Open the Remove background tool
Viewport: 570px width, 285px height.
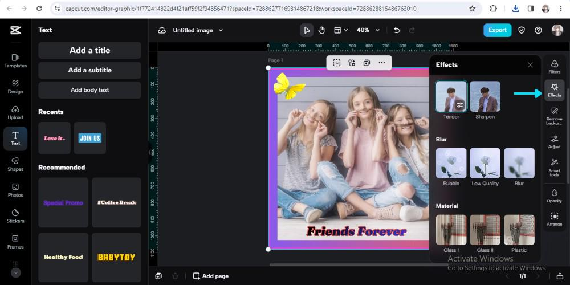[x=554, y=116]
